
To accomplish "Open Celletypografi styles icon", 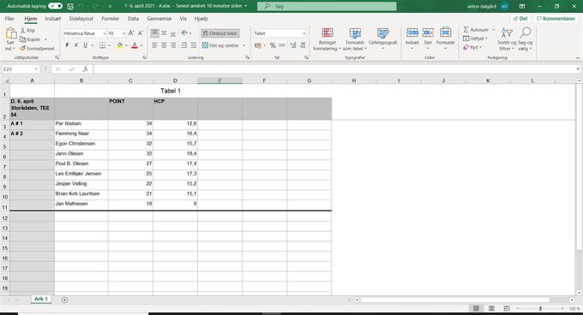I will pyautogui.click(x=382, y=33).
